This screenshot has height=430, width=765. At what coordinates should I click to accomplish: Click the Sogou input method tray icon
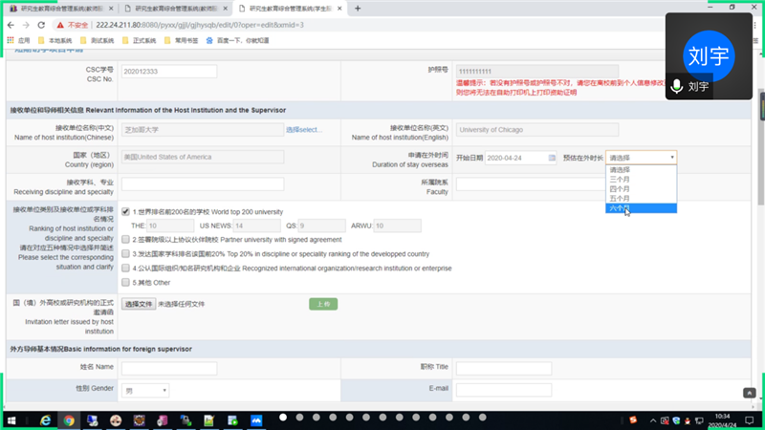(633, 419)
